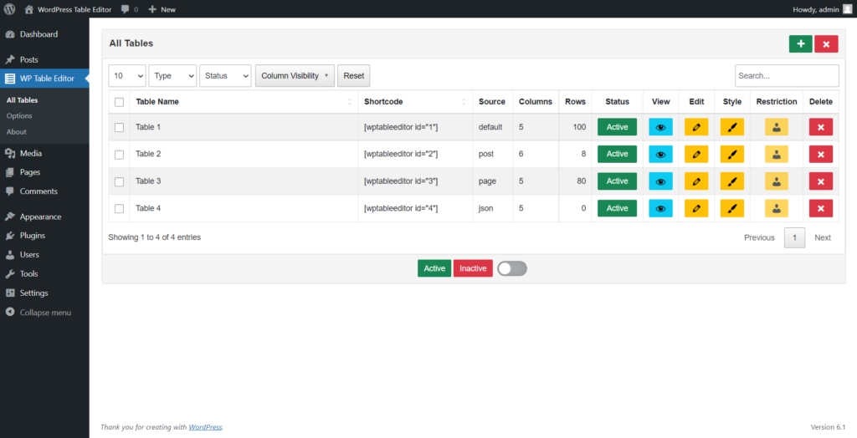Screen dimensions: 857x438
Task: Edit Table 1 using the pencil icon
Action: [696, 127]
